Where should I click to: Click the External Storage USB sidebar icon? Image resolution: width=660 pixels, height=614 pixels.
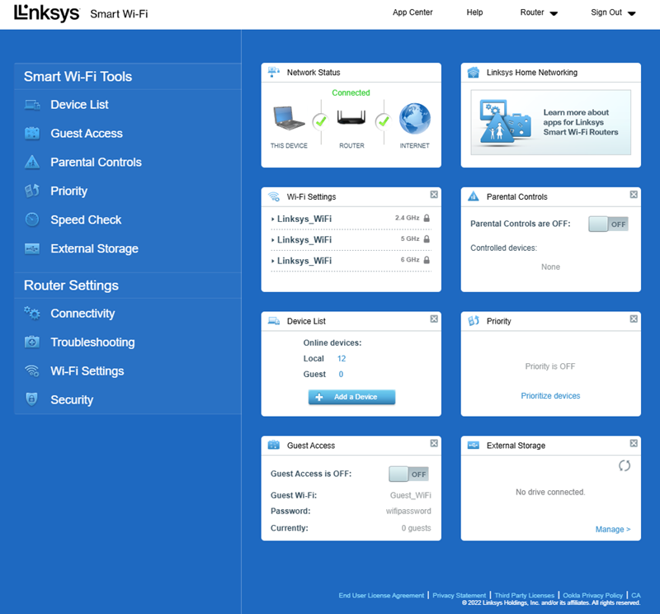(32, 248)
